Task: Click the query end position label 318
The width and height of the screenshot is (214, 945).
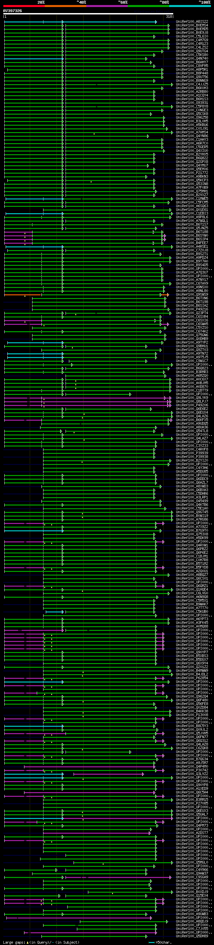Action: 169,16
